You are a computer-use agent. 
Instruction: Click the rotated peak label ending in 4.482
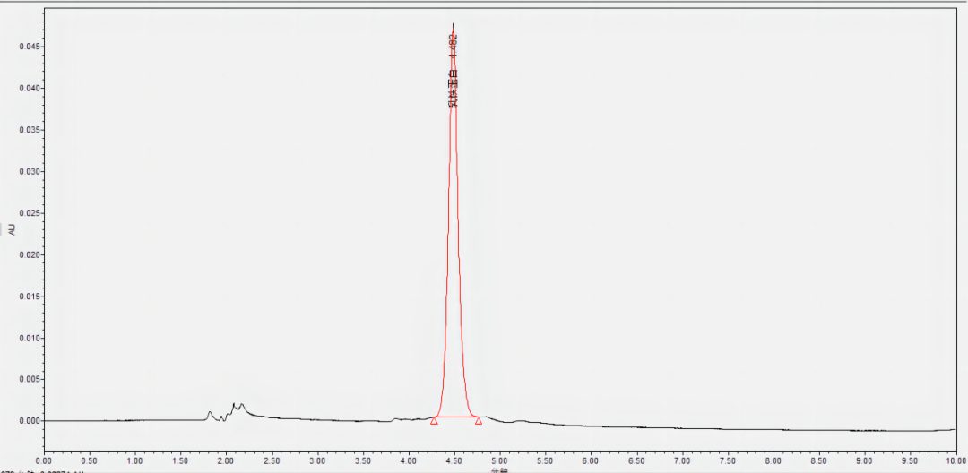click(x=454, y=71)
